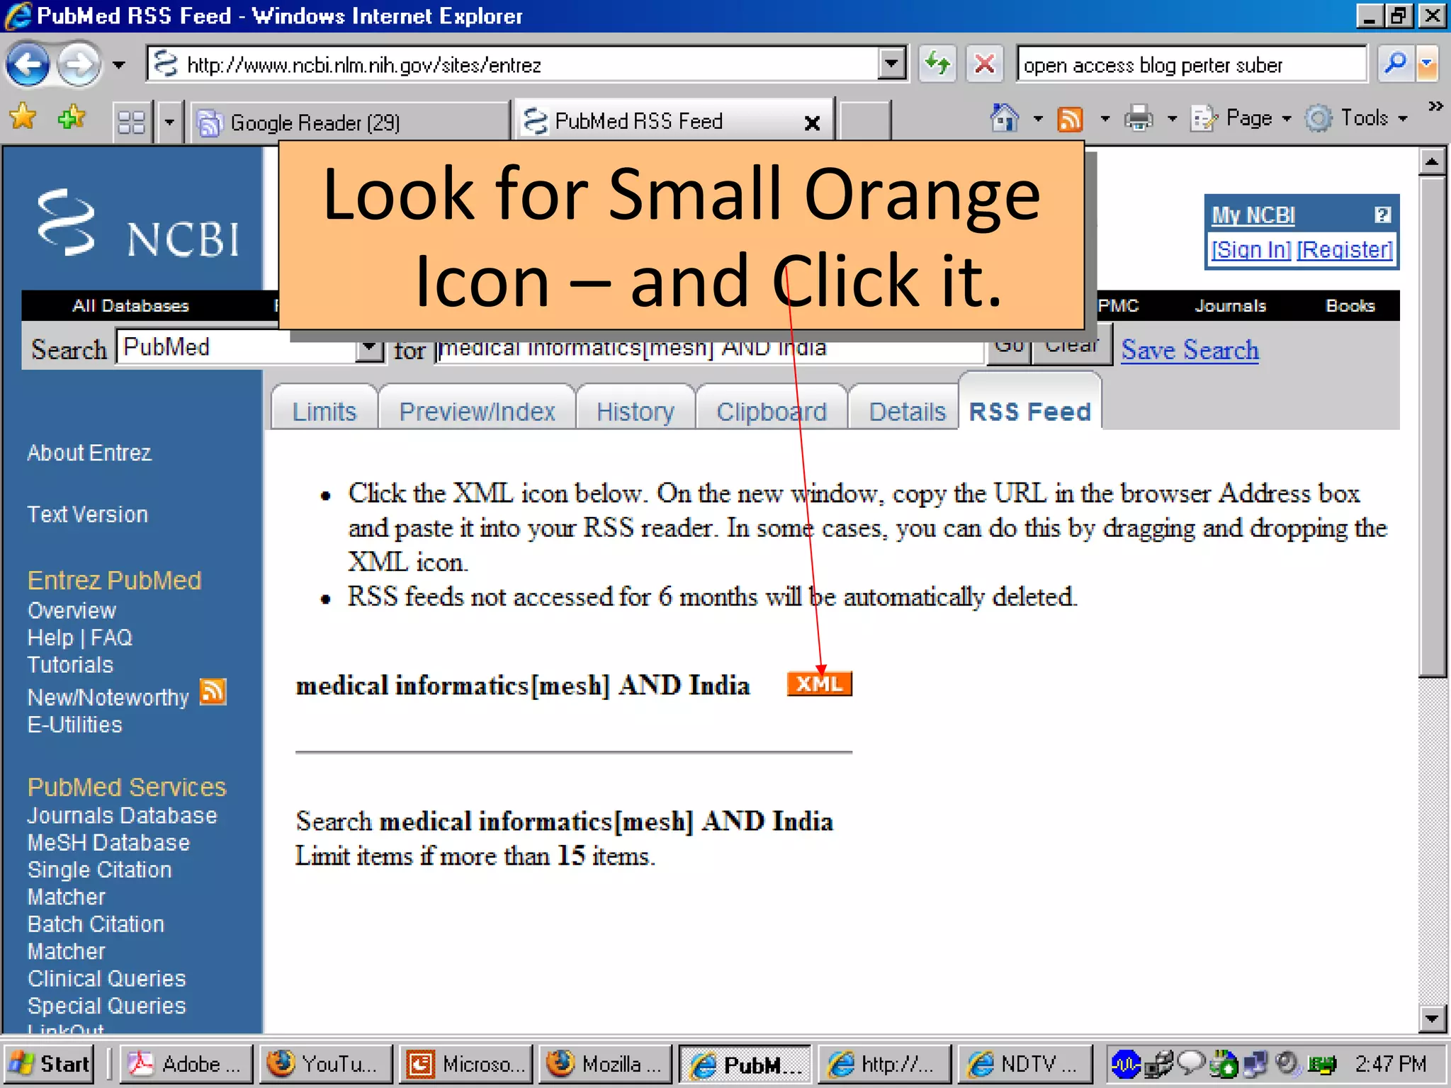
Task: Click the About Entrez sidebar link
Action: [x=89, y=453]
